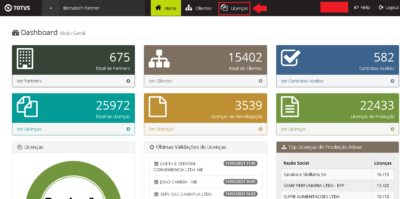Click calendar icon beside GAETA E SERAFIM
This screenshot has height=199, width=400.
pyautogui.click(x=156, y=164)
